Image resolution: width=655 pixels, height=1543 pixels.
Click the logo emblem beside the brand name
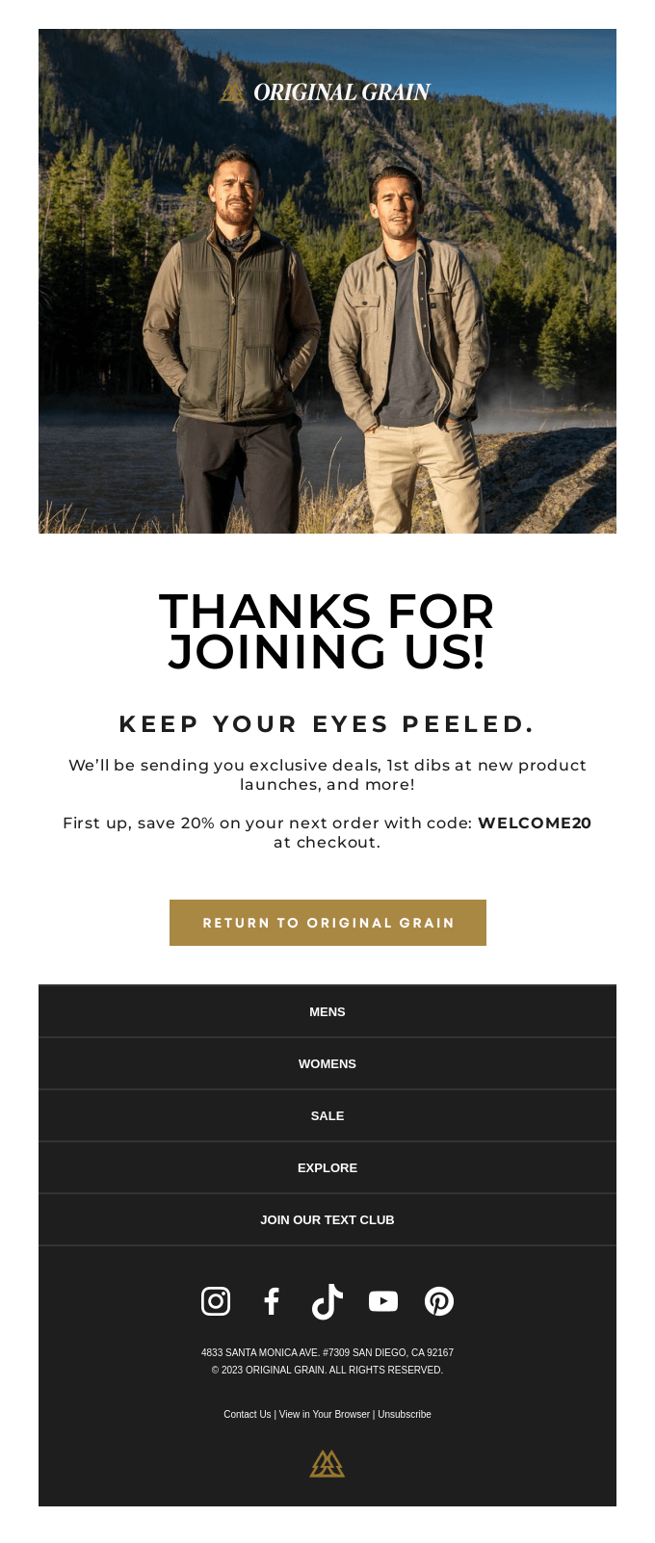(233, 92)
